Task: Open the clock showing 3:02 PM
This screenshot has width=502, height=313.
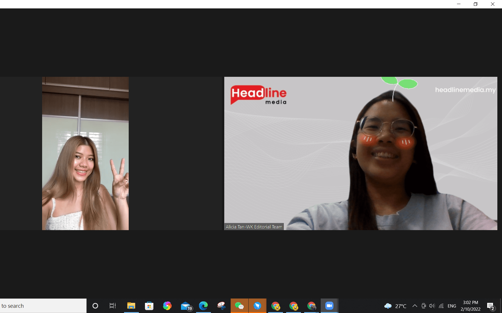Action: (470, 306)
